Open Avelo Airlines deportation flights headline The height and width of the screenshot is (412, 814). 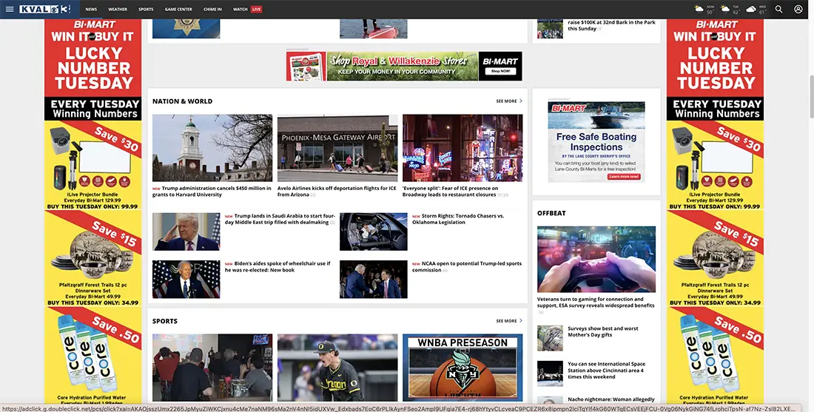coord(337,192)
